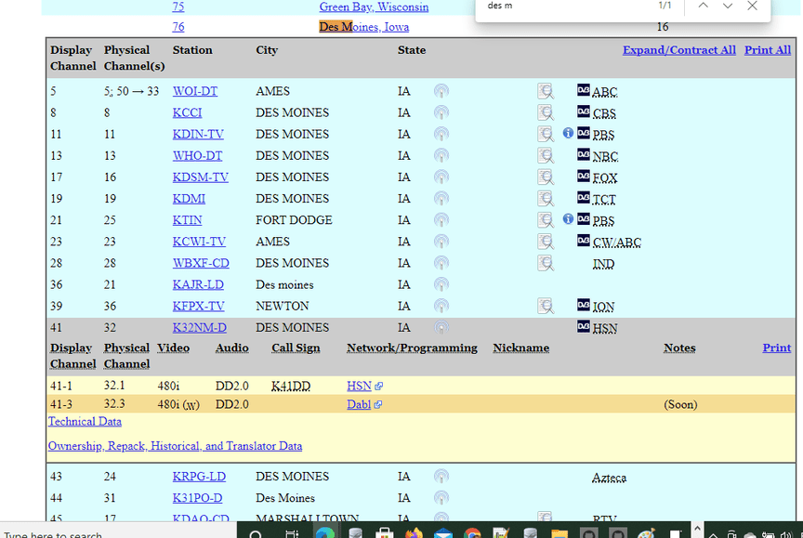Click the blue info icon in the KTIN row

(x=568, y=219)
